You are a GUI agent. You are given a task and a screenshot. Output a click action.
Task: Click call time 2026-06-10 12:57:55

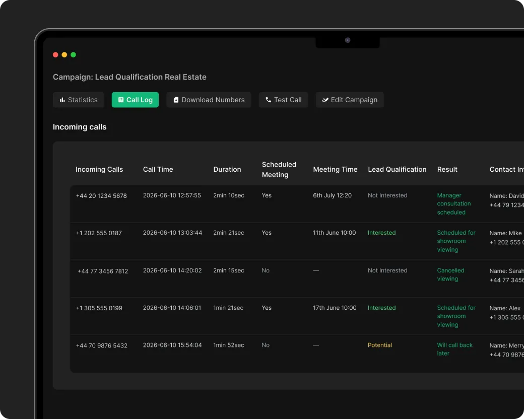pos(172,195)
